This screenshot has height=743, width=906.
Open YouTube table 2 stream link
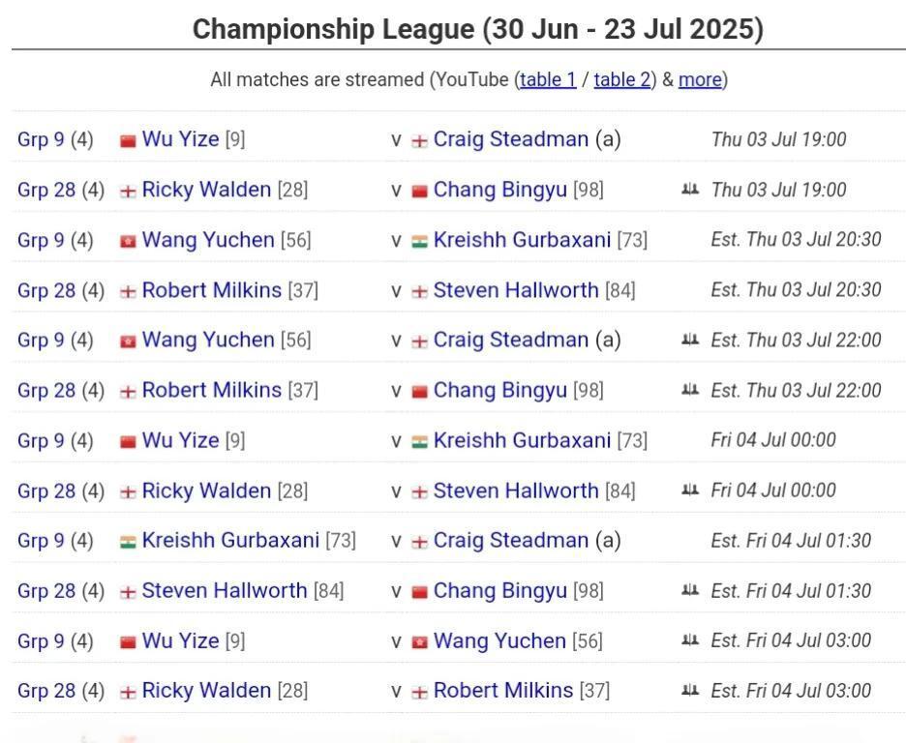point(621,79)
